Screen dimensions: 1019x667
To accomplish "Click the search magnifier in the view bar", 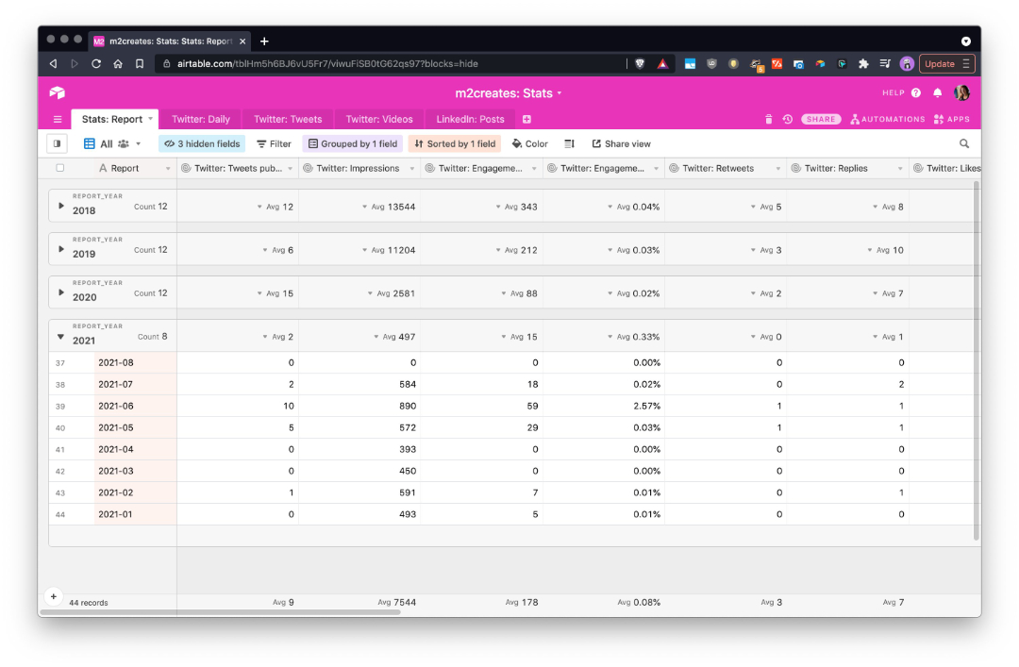I will [x=964, y=143].
